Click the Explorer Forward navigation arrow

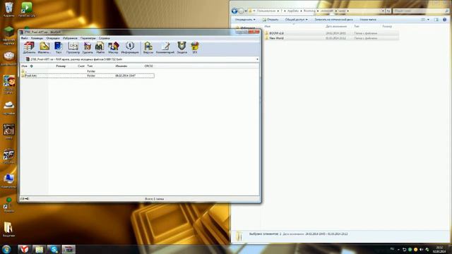(242, 11)
